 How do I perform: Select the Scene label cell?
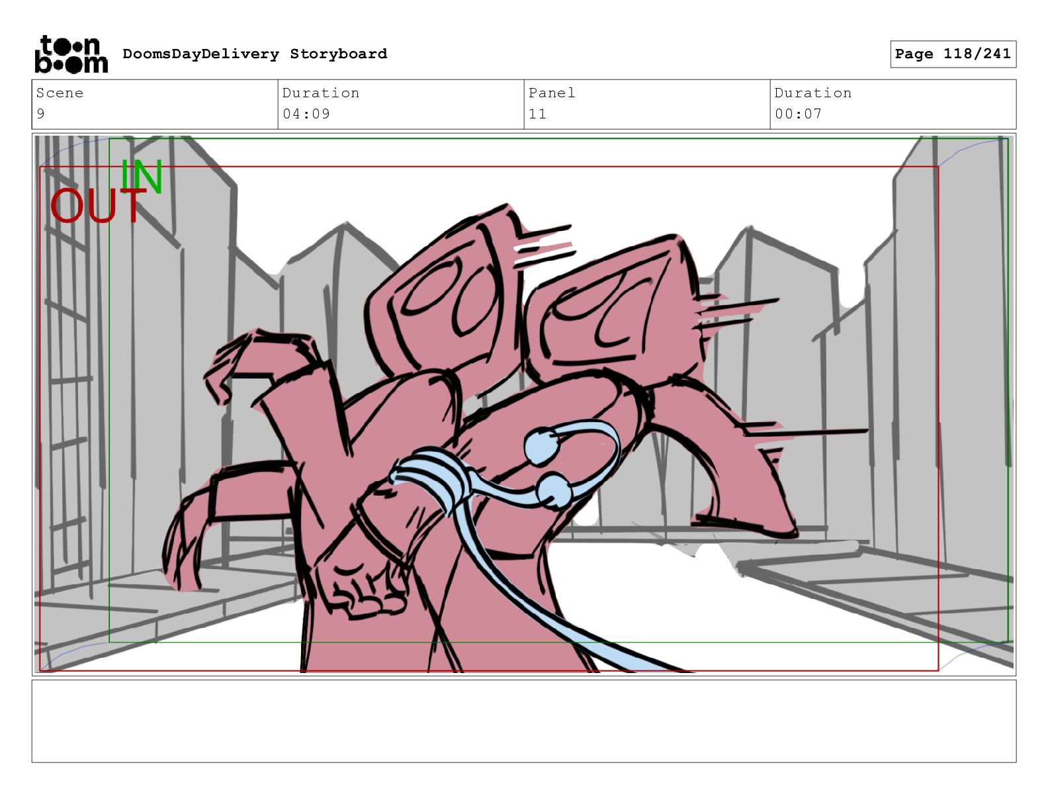coord(60,93)
